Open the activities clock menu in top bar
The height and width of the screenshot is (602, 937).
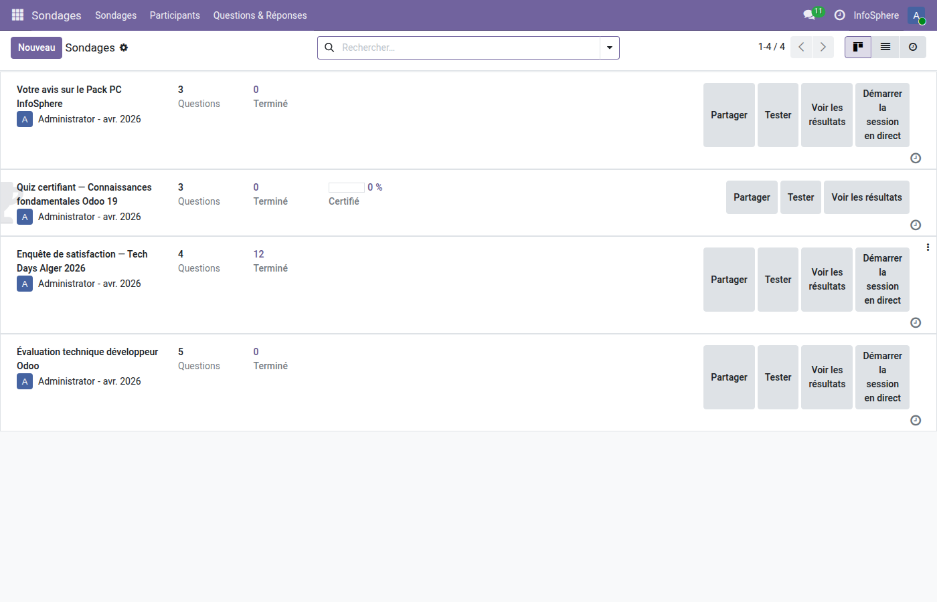tap(839, 15)
